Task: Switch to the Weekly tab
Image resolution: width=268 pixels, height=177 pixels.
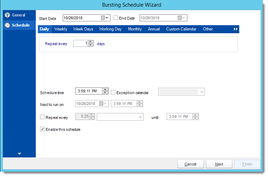Action: 61,29
